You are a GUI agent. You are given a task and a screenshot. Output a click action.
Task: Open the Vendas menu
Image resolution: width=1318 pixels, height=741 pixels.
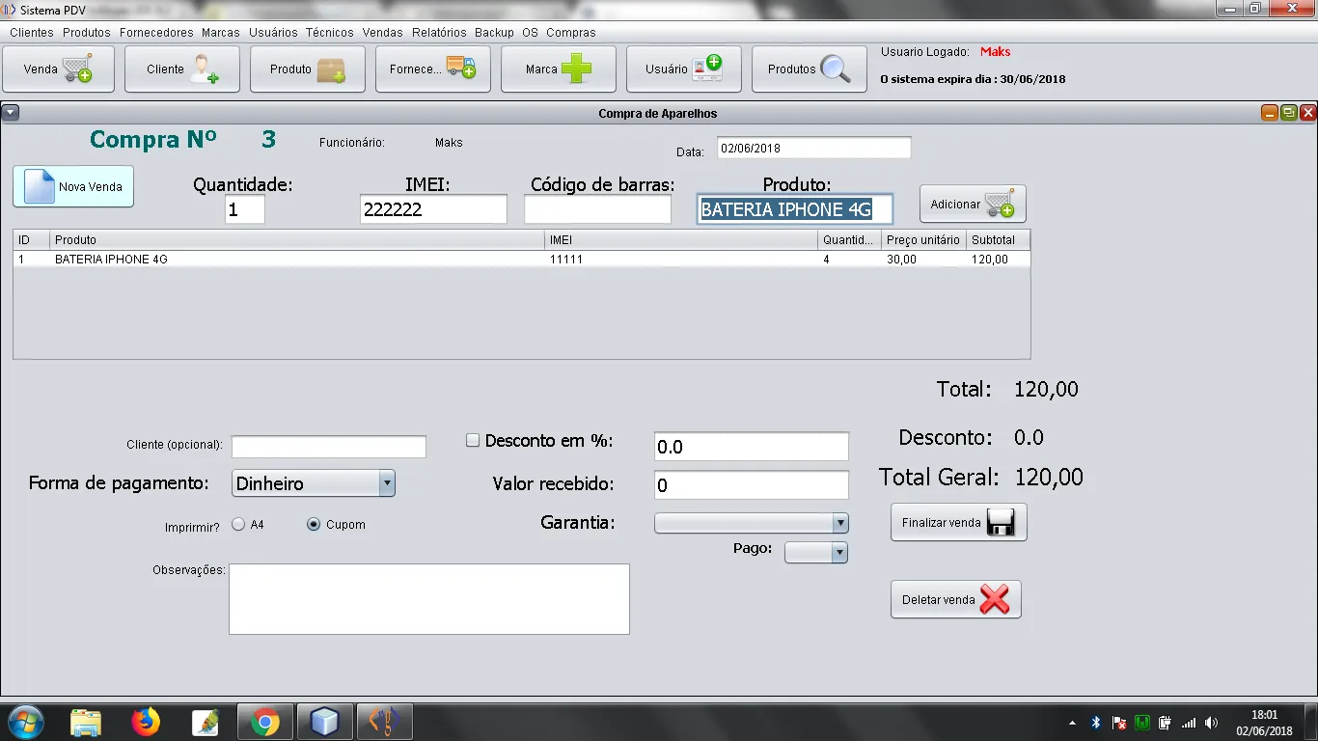click(x=383, y=32)
